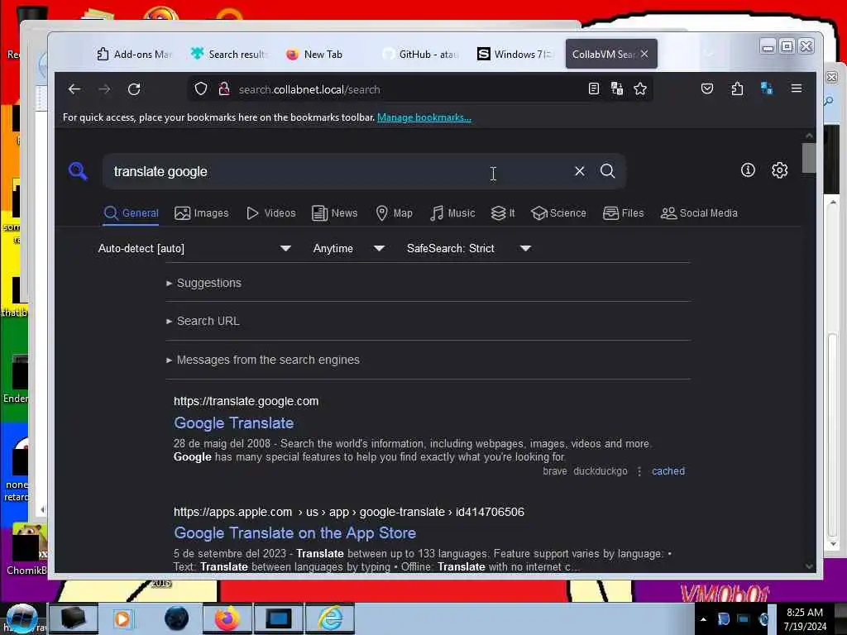Open the media player taskbar icon
847x635 pixels.
pos(123,618)
